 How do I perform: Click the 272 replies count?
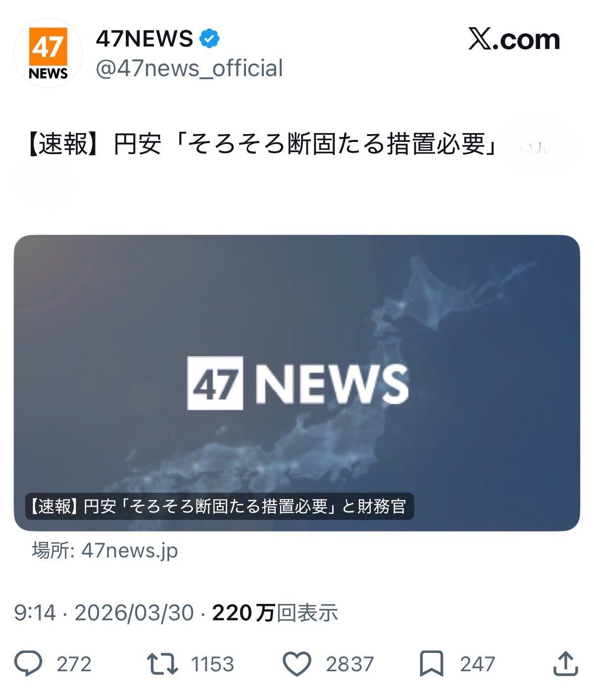click(74, 664)
